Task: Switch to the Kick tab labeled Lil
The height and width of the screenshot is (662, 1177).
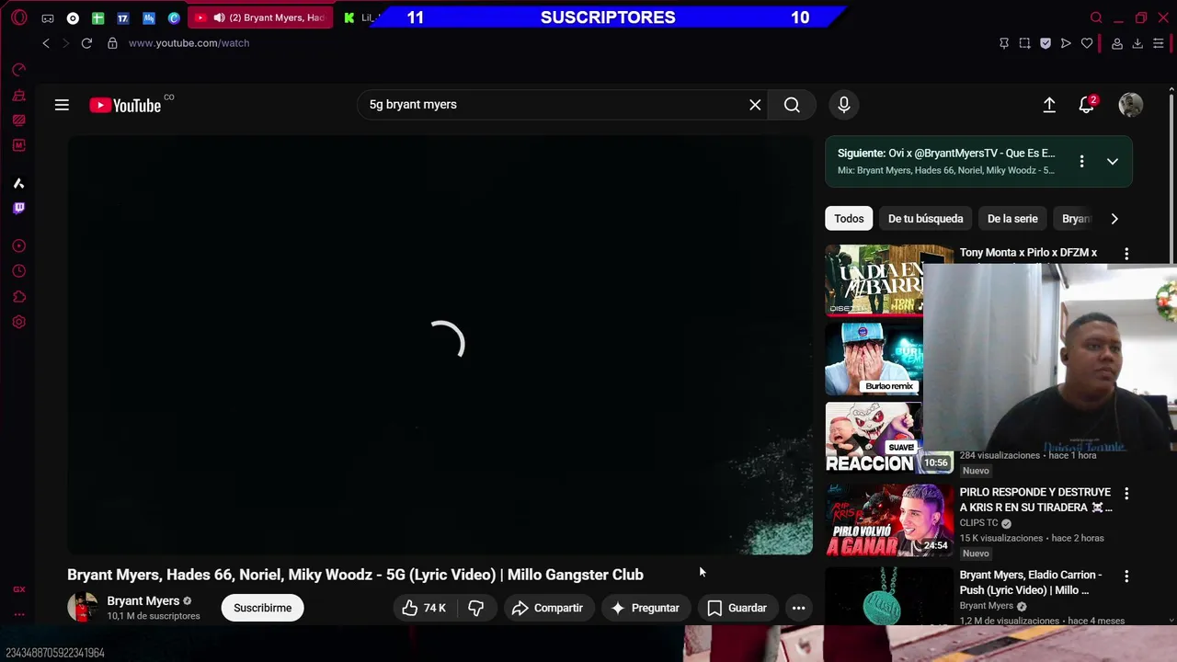Action: pos(360,17)
